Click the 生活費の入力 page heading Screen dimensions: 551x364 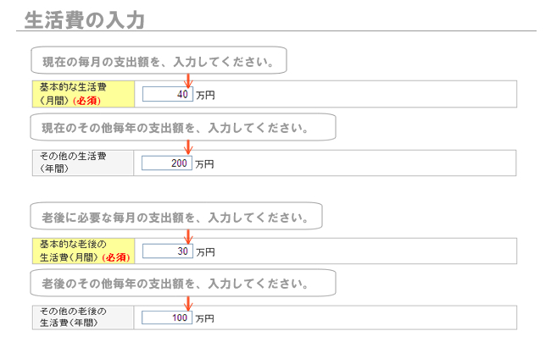click(x=84, y=19)
